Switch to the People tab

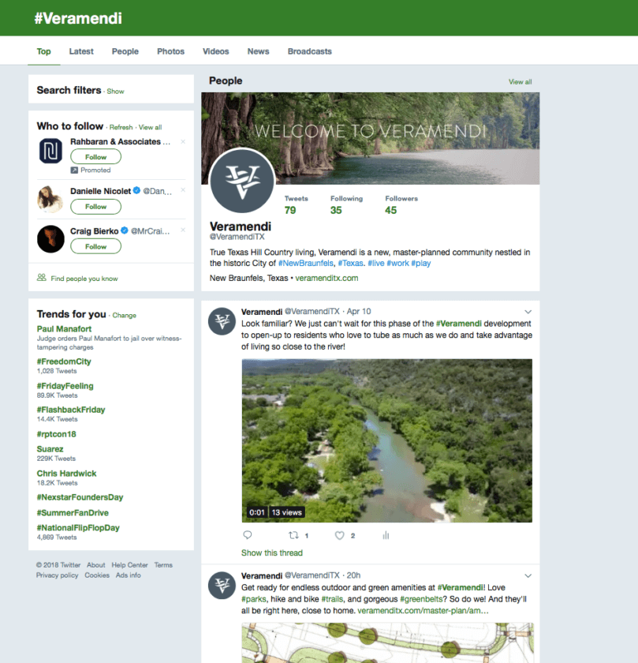(x=125, y=51)
